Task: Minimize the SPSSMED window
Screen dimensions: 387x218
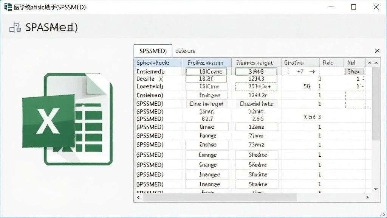Action: click(x=331, y=7)
